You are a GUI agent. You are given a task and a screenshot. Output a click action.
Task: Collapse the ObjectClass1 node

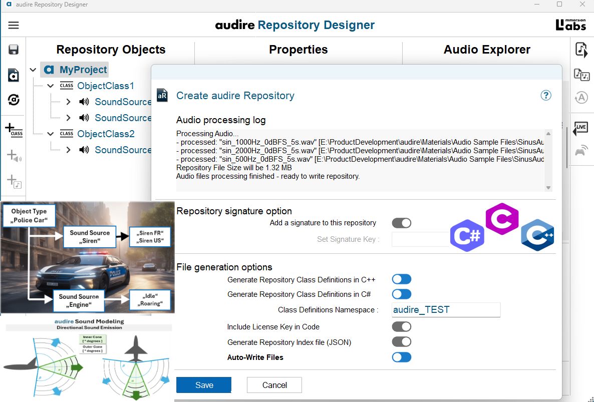pyautogui.click(x=51, y=86)
